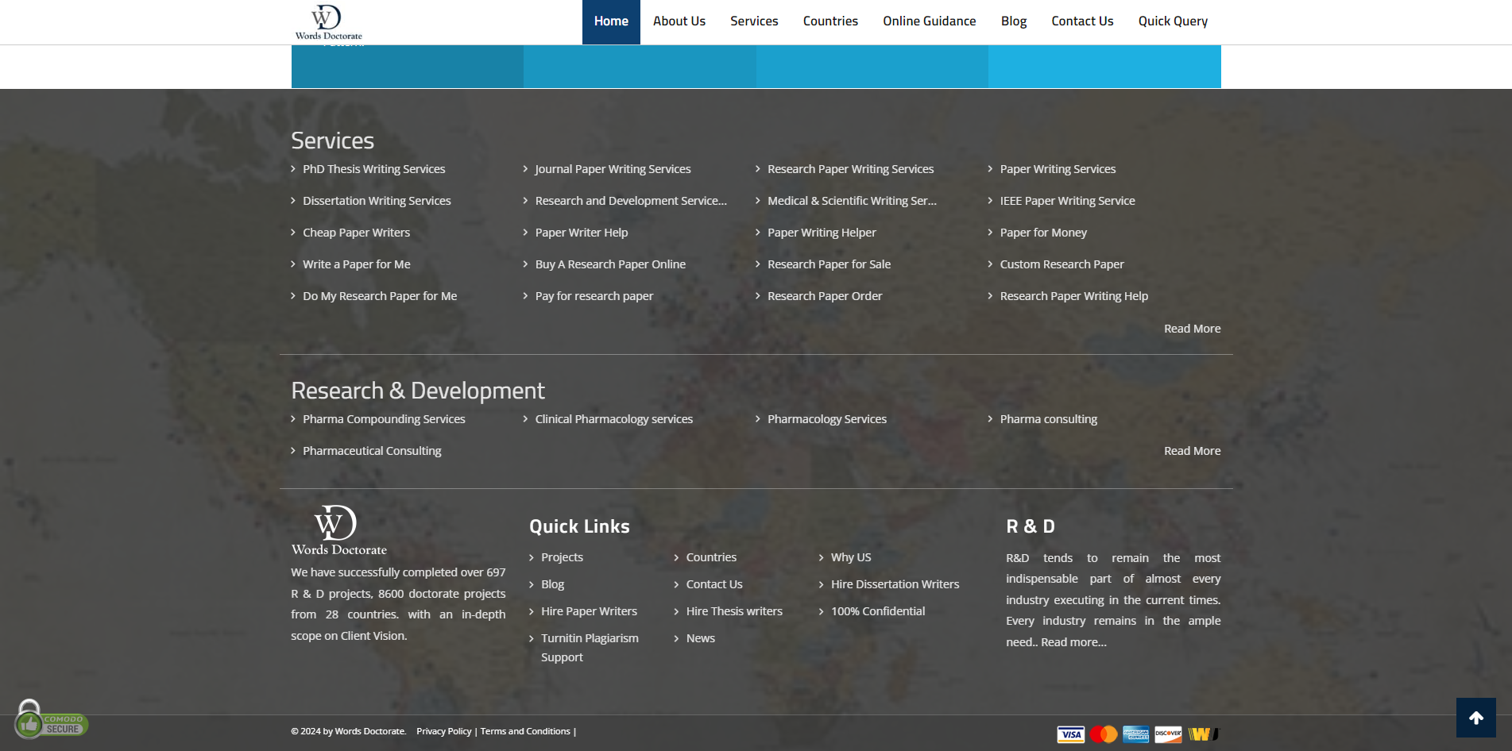Click Read More under Research & Development
Viewport: 1512px width, 751px height.
coord(1192,451)
